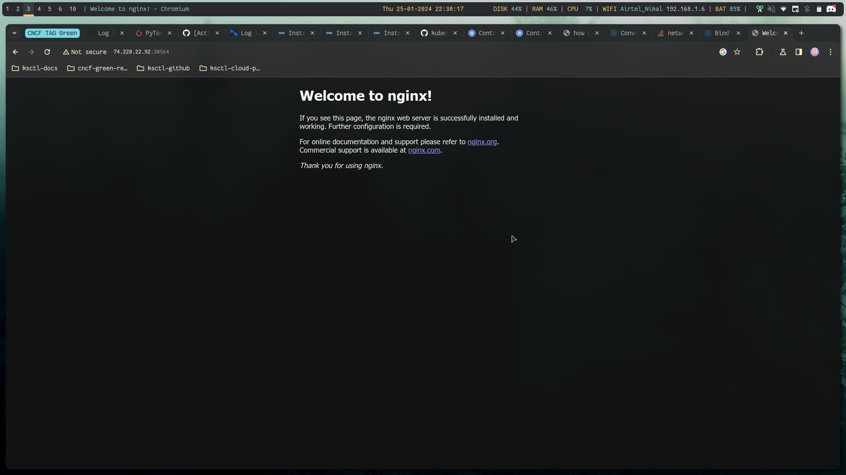Reload the nginx welcome page

pos(47,52)
